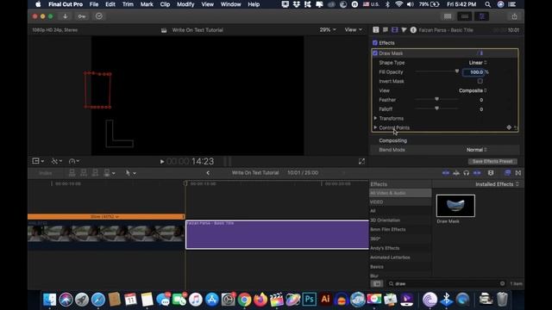Adjust the Feather slider handle
Image resolution: width=552 pixels, height=310 pixels.
(436, 100)
